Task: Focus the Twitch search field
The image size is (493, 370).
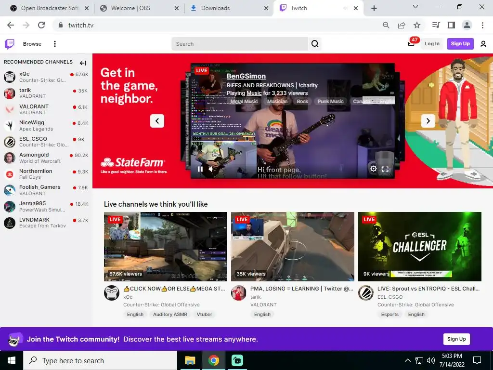Action: [x=240, y=44]
